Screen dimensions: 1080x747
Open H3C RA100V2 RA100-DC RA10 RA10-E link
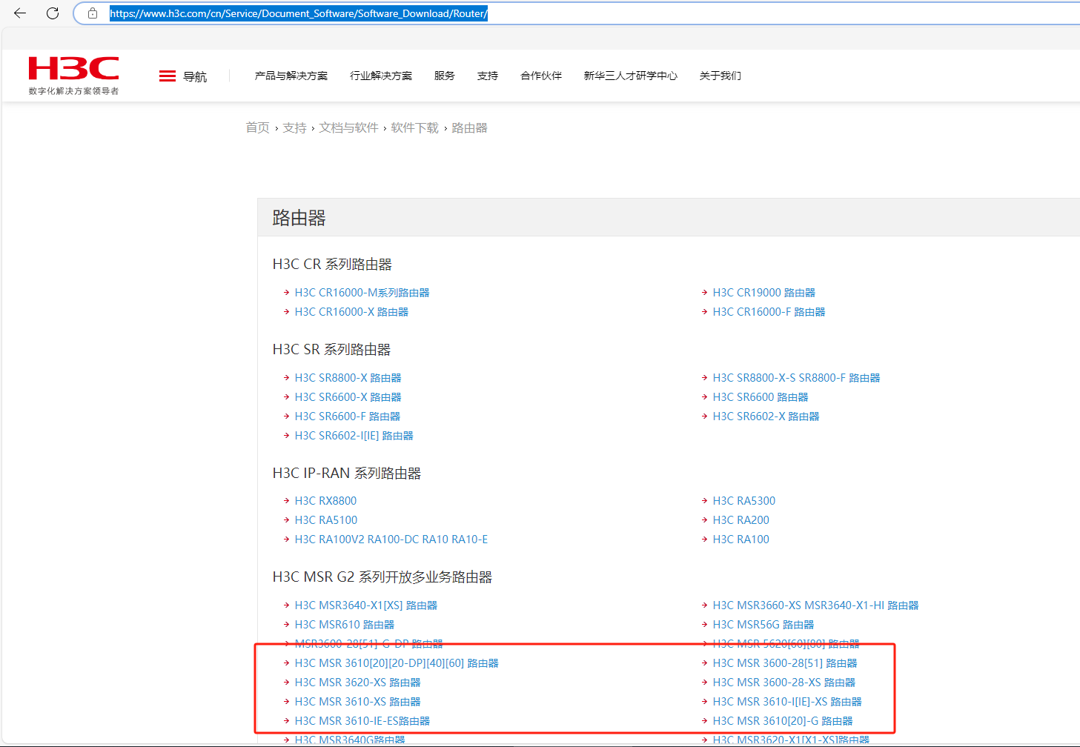(x=391, y=539)
